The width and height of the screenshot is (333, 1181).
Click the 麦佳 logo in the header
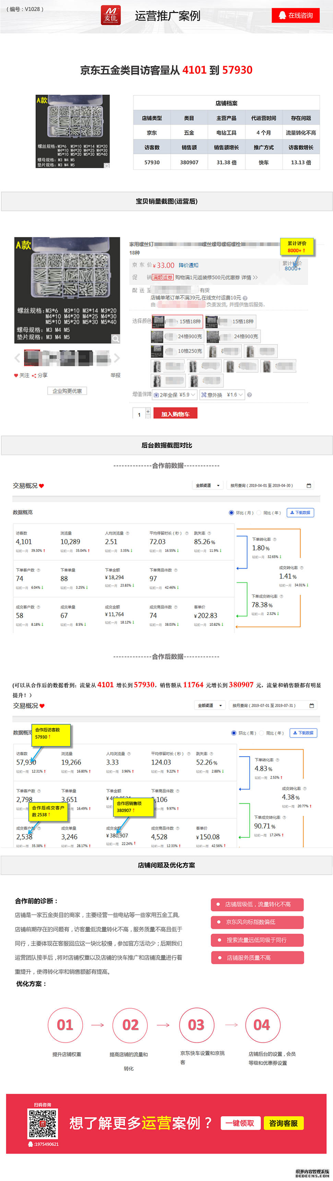tap(111, 15)
